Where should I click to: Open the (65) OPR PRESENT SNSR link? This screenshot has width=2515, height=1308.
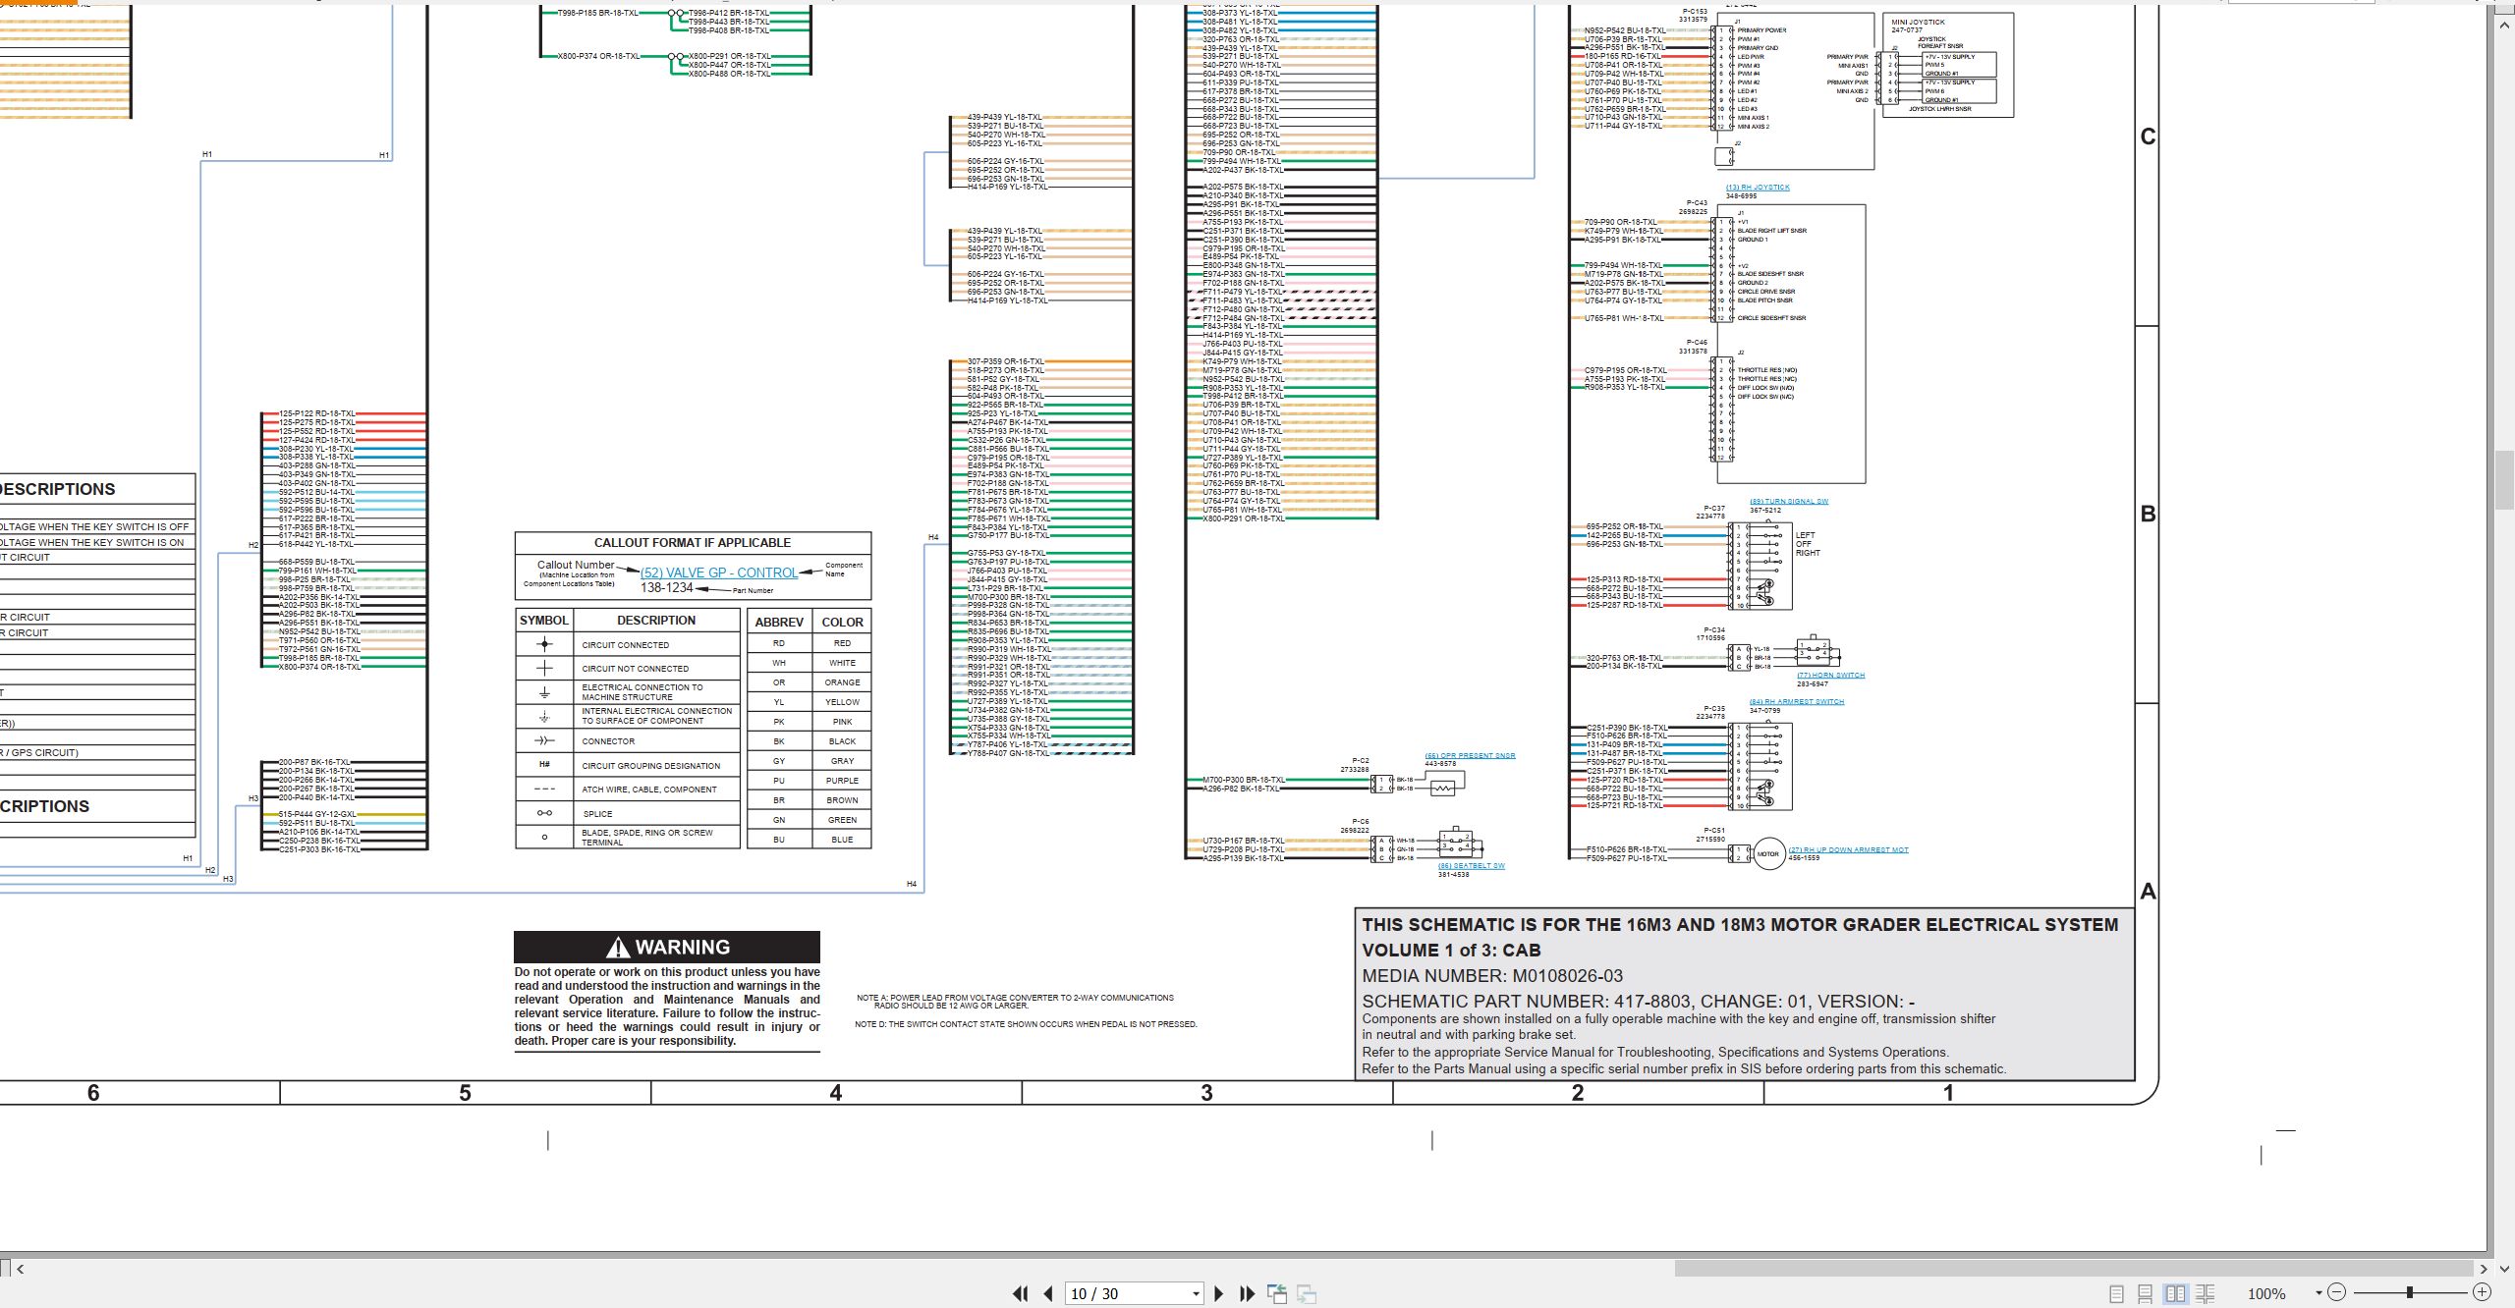[x=1470, y=755]
